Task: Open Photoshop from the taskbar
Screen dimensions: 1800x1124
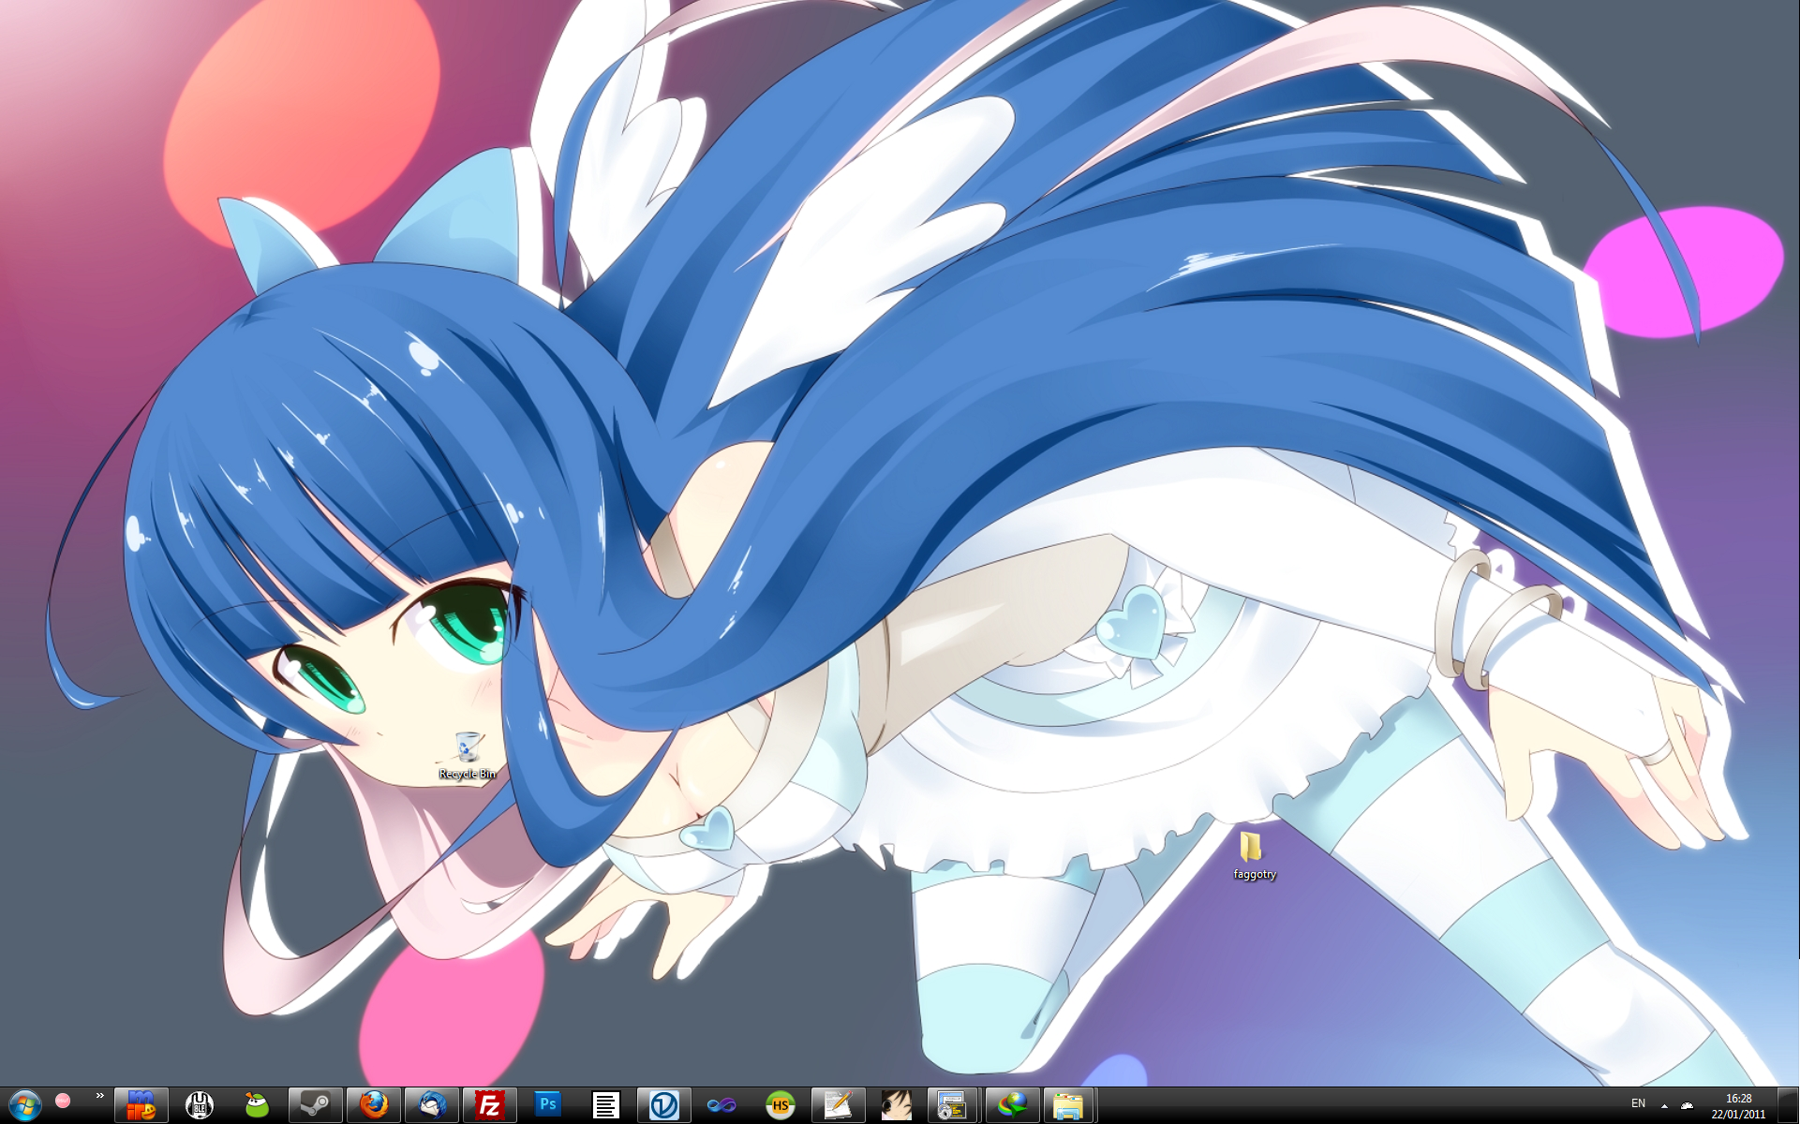Action: click(547, 1105)
